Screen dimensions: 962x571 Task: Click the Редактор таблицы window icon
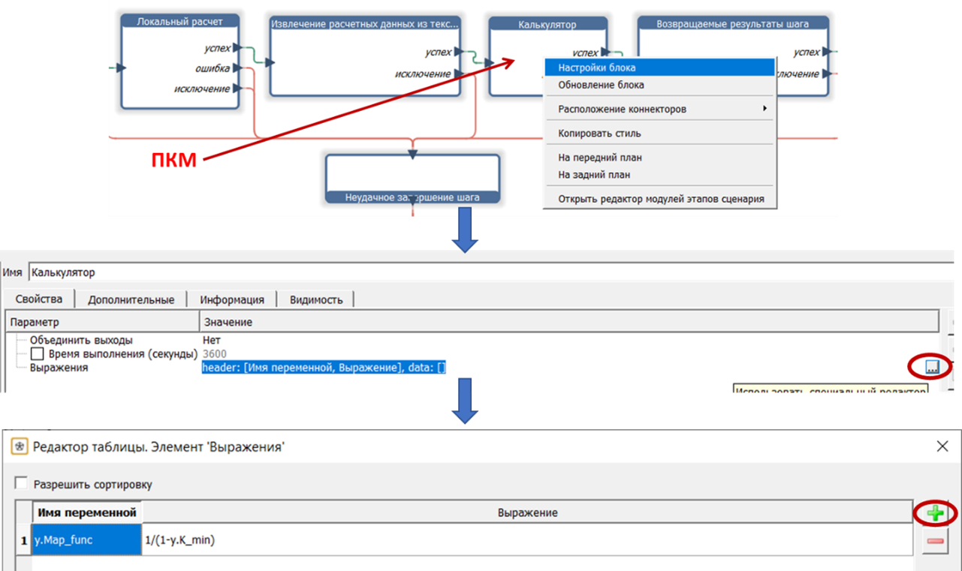click(x=19, y=446)
